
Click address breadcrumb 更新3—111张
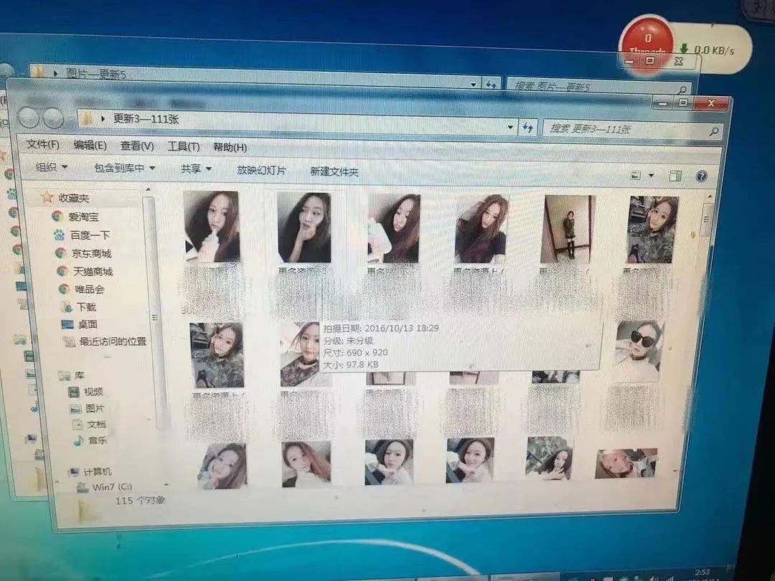click(146, 118)
